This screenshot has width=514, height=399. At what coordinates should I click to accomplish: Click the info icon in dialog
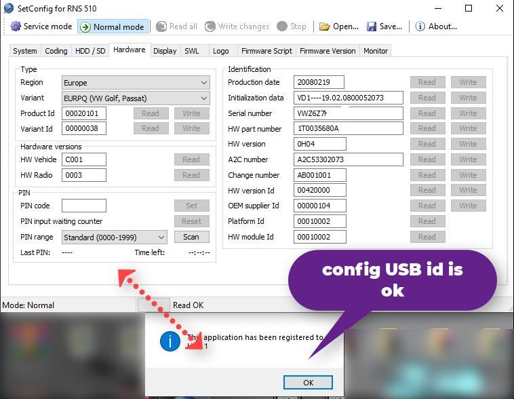[x=170, y=341]
